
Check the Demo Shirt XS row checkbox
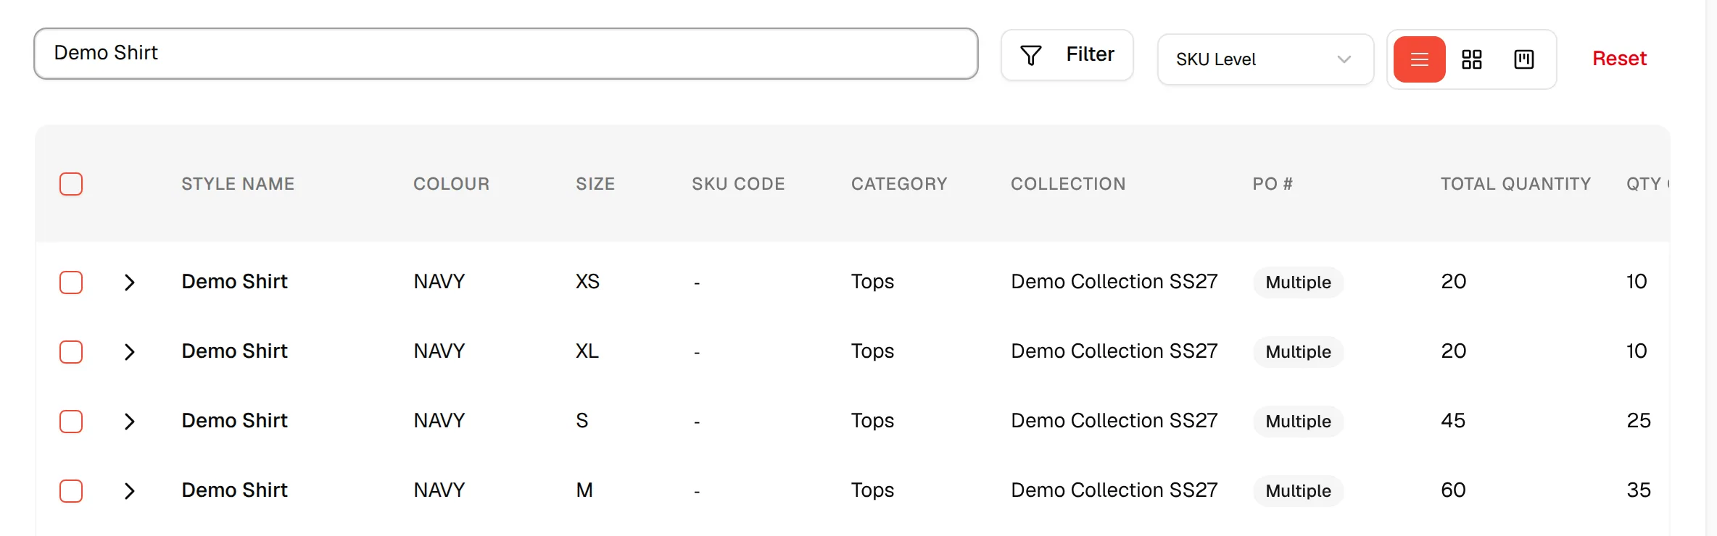click(71, 282)
